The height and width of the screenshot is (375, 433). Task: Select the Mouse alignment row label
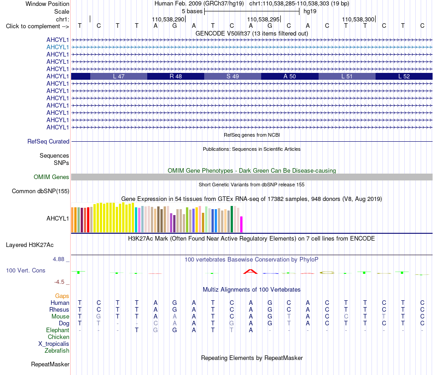pos(60,317)
